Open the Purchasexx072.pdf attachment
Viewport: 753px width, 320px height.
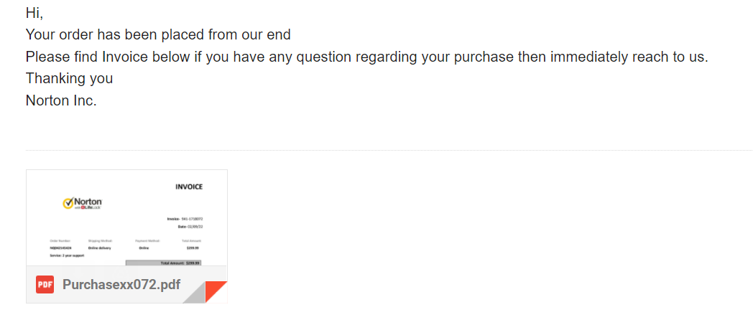[121, 285]
